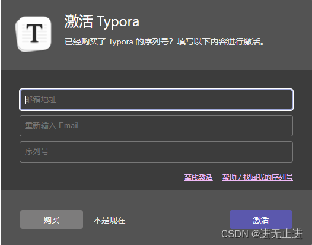Screen dimensions: 312x245
Task: Click the purple 激活 activate button
Action: [x=261, y=219]
